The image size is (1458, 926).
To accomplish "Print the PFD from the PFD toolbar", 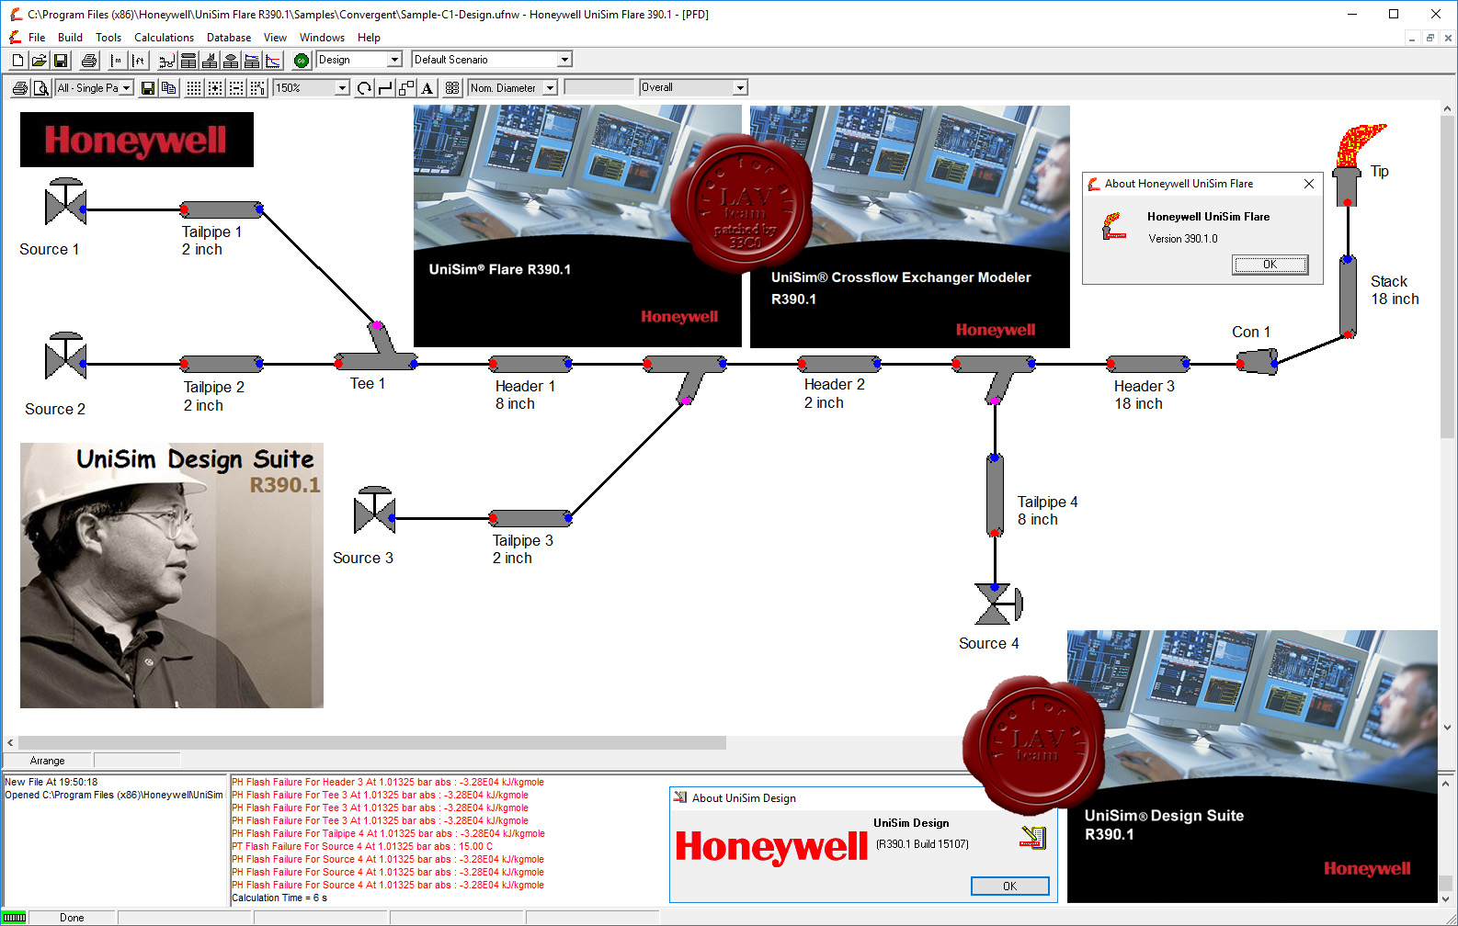I will click(x=19, y=88).
